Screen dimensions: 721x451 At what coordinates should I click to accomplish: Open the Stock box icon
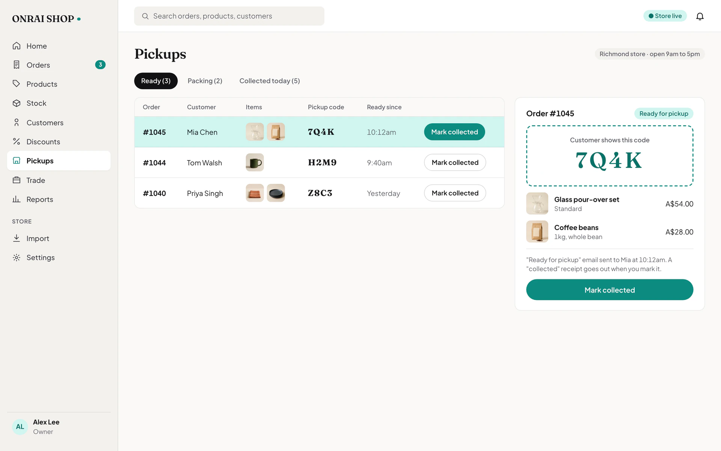pyautogui.click(x=17, y=103)
